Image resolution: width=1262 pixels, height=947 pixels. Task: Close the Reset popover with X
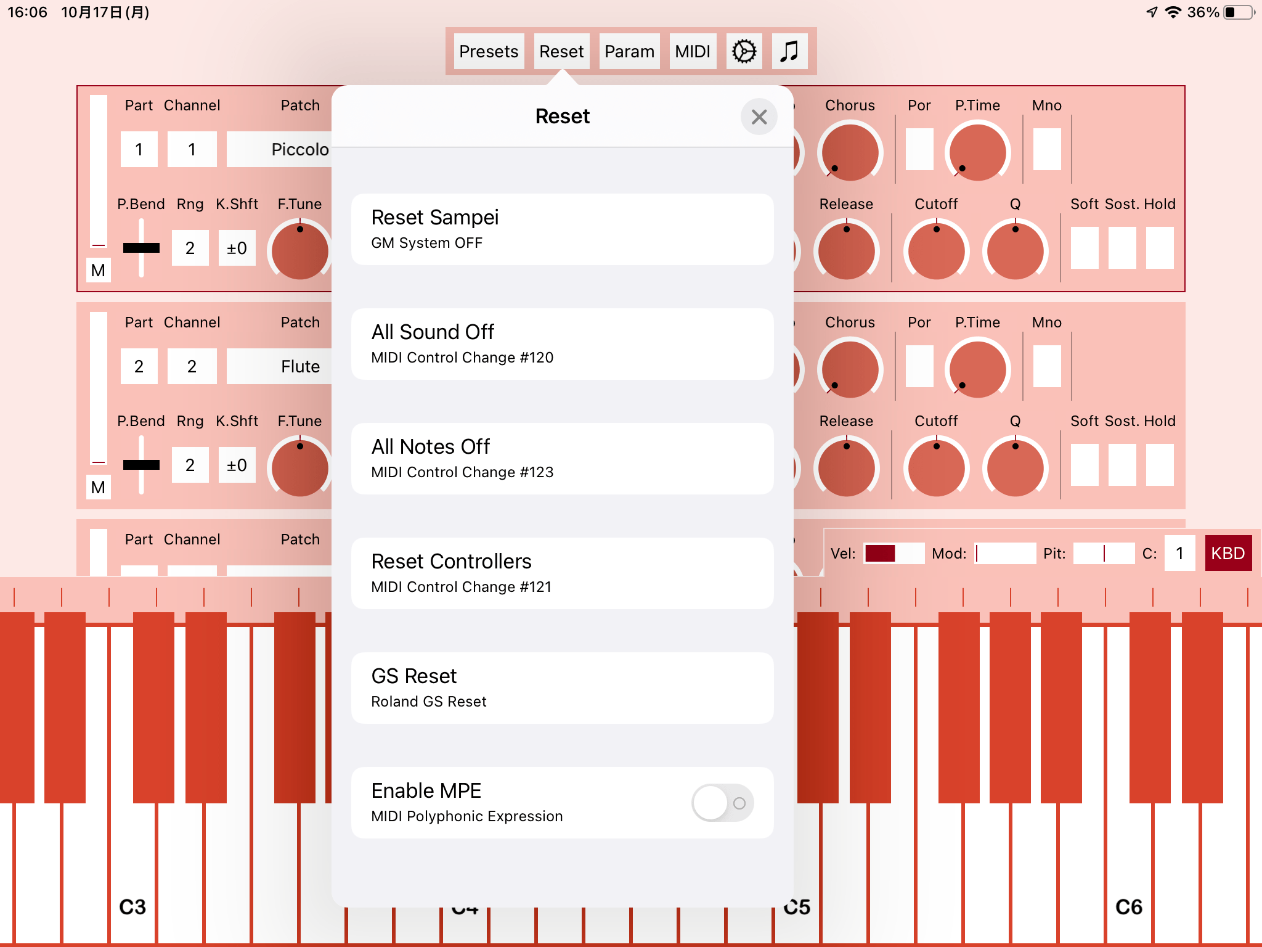pos(759,117)
